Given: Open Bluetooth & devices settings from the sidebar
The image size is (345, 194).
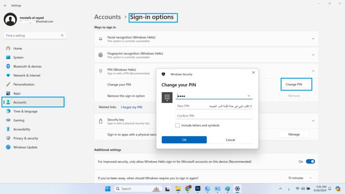Looking at the screenshot, I should point(27,66).
